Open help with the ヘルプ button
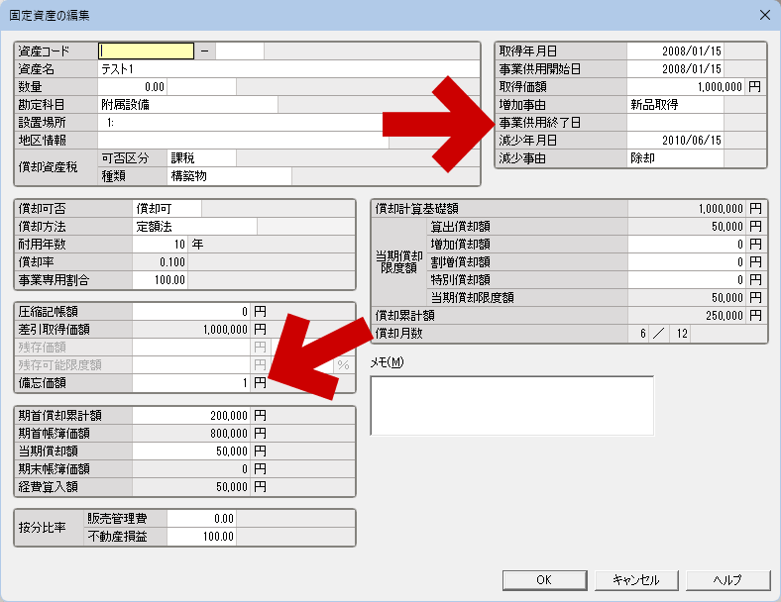 coord(727,580)
